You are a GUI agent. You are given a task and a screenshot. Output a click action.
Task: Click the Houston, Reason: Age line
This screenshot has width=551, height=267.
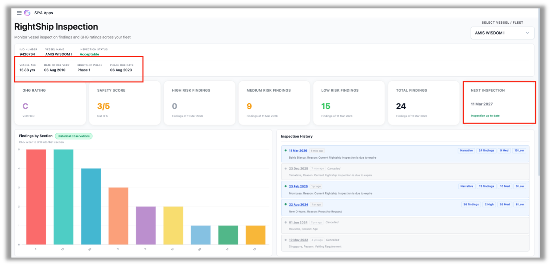(x=303, y=229)
